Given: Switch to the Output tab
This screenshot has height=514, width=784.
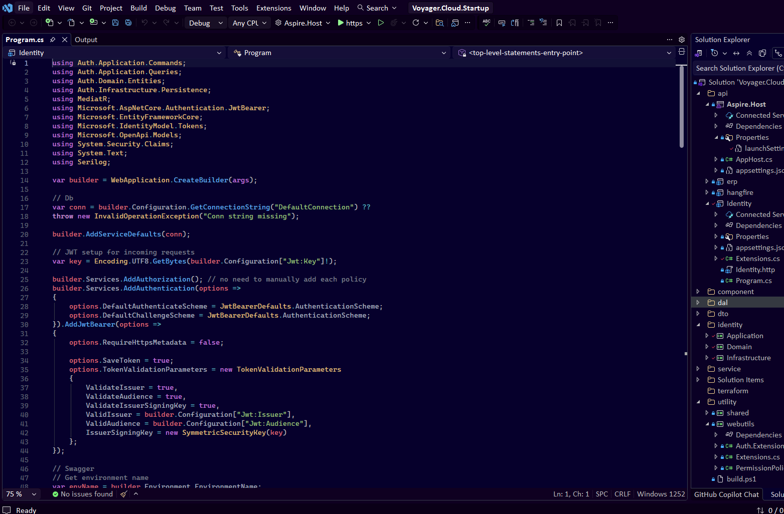Looking at the screenshot, I should [86, 40].
